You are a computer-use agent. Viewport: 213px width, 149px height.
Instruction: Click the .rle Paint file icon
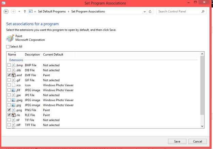coord(13,115)
